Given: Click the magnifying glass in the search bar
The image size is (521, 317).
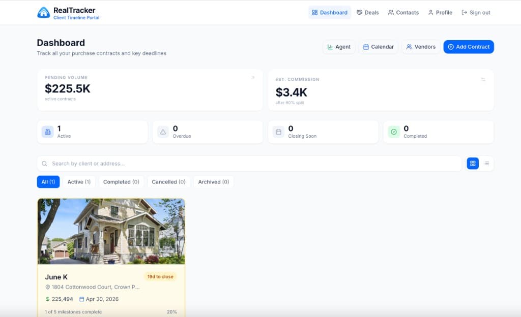Looking at the screenshot, I should [45, 164].
